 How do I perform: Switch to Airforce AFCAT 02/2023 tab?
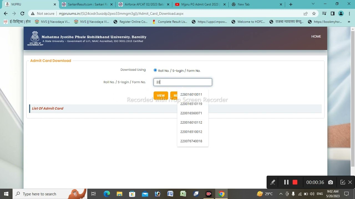tap(144, 4)
